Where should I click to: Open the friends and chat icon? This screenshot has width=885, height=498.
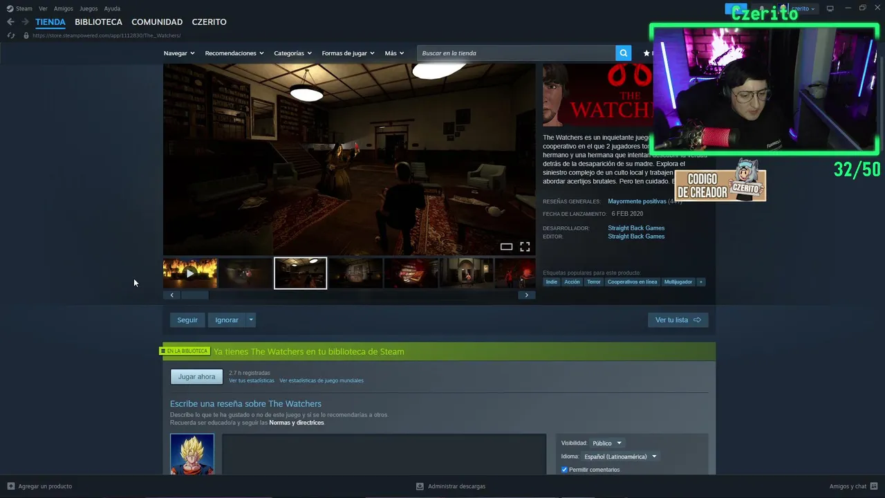875,486
